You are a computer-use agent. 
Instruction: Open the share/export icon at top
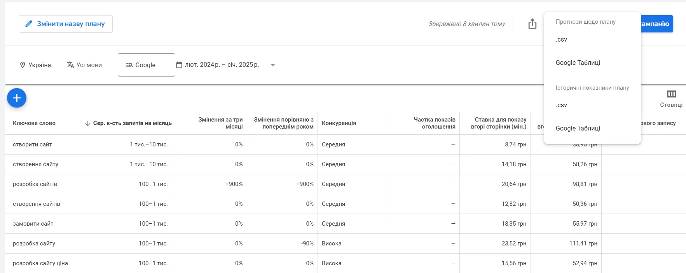tap(532, 24)
